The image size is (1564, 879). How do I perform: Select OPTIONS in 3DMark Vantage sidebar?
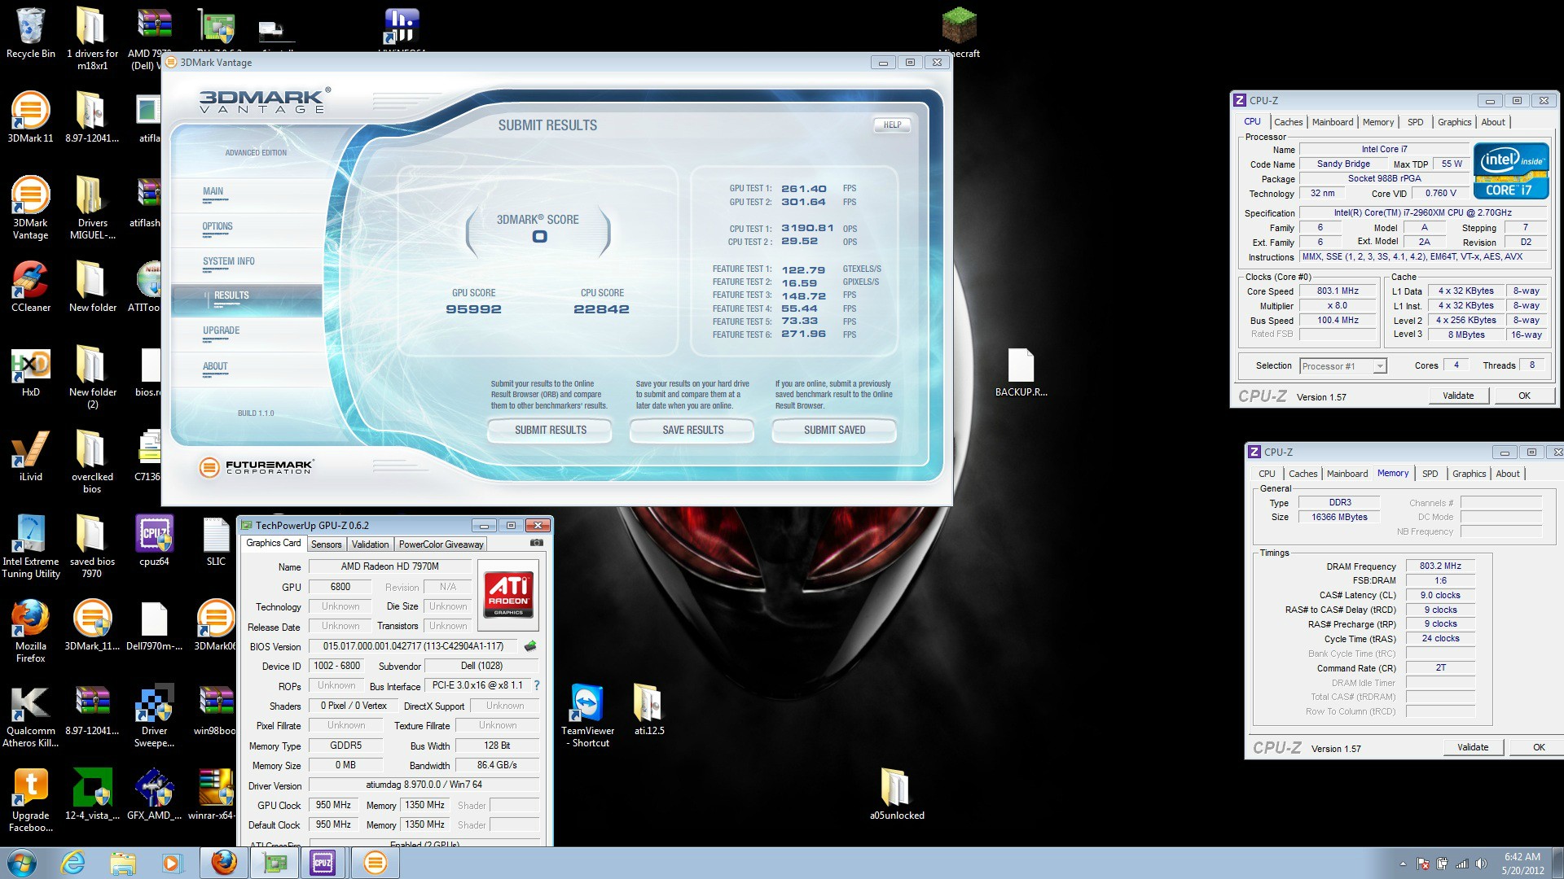pyautogui.click(x=217, y=226)
